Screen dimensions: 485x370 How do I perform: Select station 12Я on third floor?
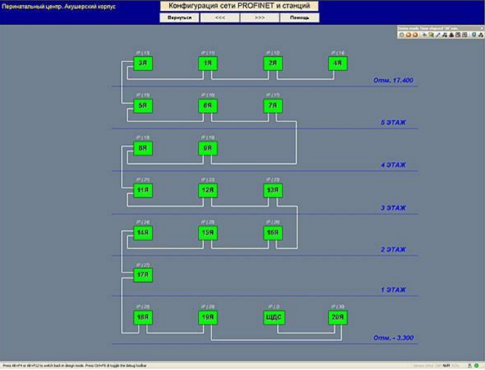208,191
